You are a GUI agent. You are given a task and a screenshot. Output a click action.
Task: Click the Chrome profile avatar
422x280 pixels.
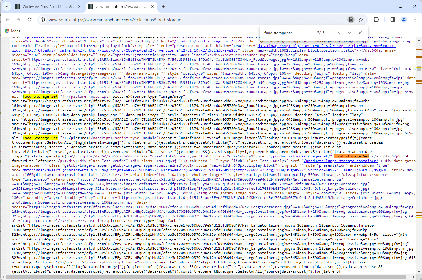(404, 19)
